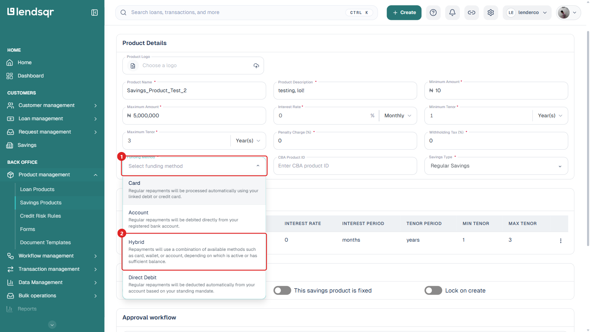590x332 pixels.
Task: Choose Direct Debit funding option
Action: click(x=194, y=284)
